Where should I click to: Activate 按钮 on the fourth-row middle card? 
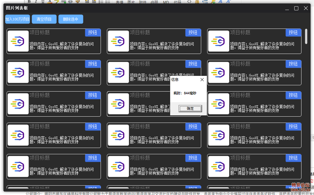point(193,126)
